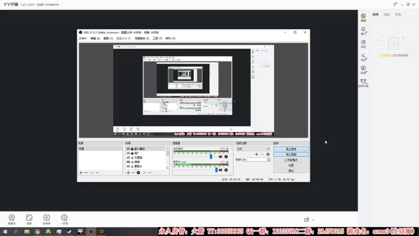Open Steam from the Windows taskbar
419x236 pixels.
[x=69, y=232]
